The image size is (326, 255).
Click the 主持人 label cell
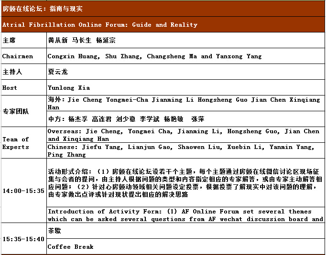(24, 72)
